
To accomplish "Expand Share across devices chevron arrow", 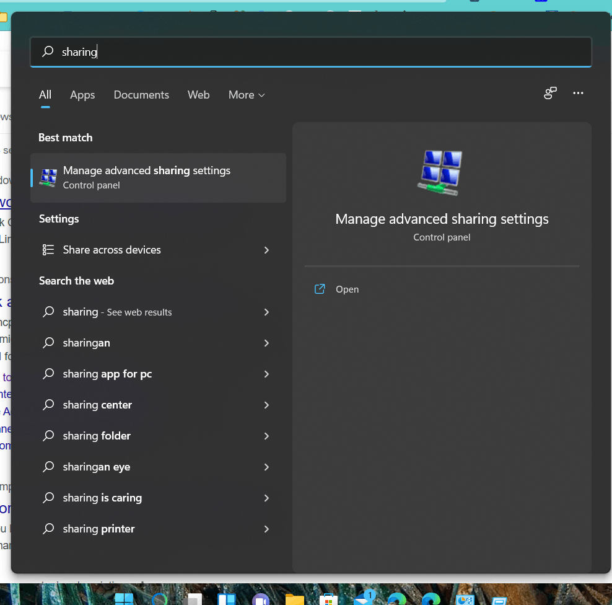I will click(x=266, y=250).
